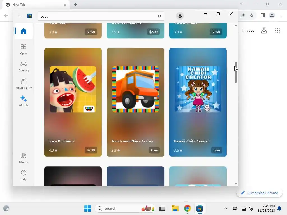Go to the Gaming section
Screen dimensions: 287x215
[x=24, y=66]
